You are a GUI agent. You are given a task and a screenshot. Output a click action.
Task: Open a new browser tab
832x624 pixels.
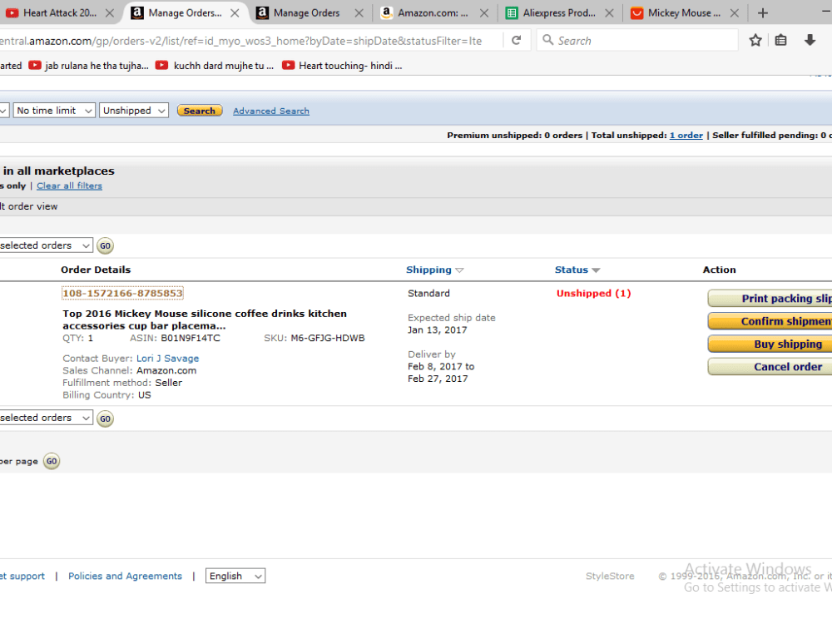click(x=762, y=13)
